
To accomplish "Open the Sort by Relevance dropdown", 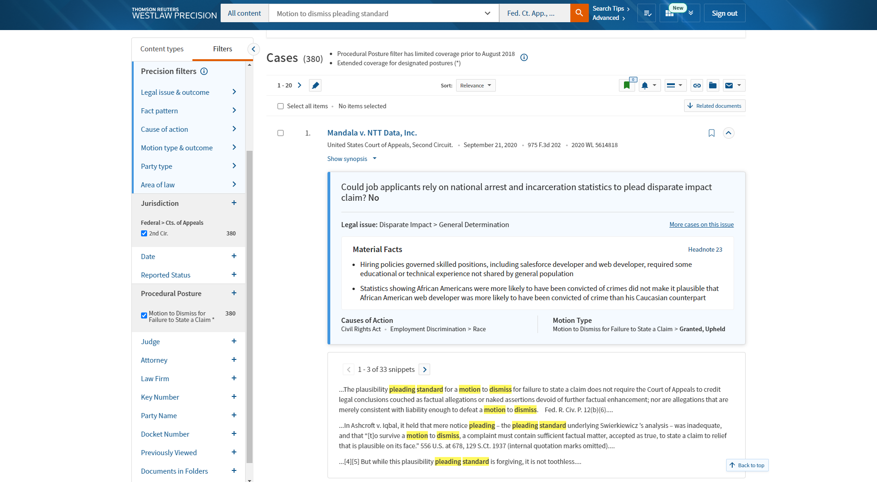I will coord(476,86).
